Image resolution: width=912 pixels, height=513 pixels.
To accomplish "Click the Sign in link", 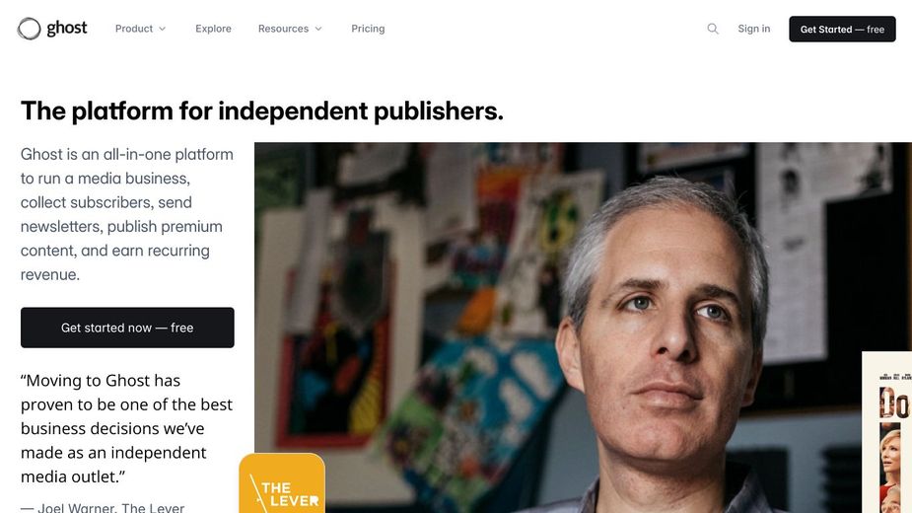I will pos(754,29).
